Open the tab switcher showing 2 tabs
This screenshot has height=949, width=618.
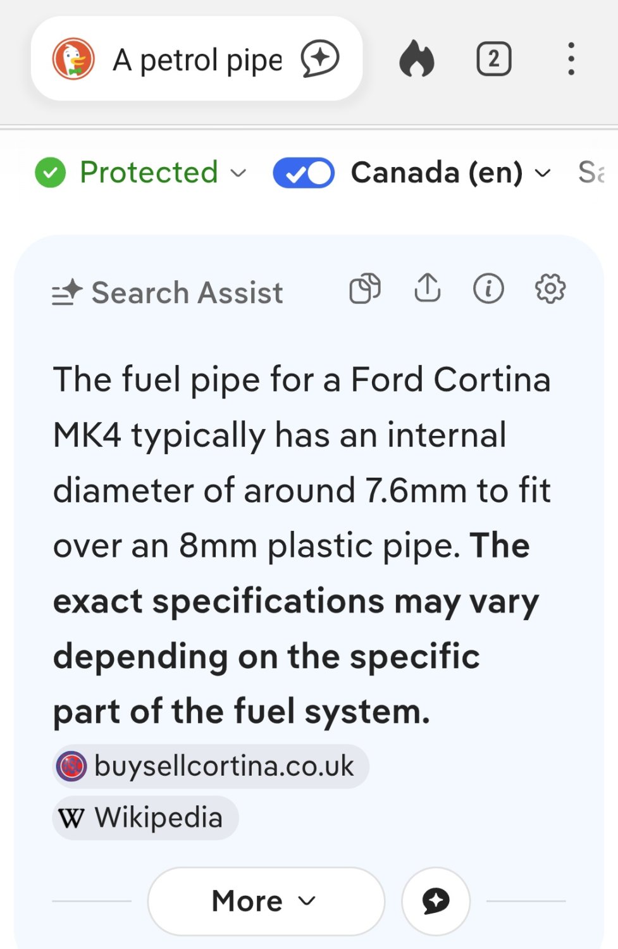click(494, 58)
